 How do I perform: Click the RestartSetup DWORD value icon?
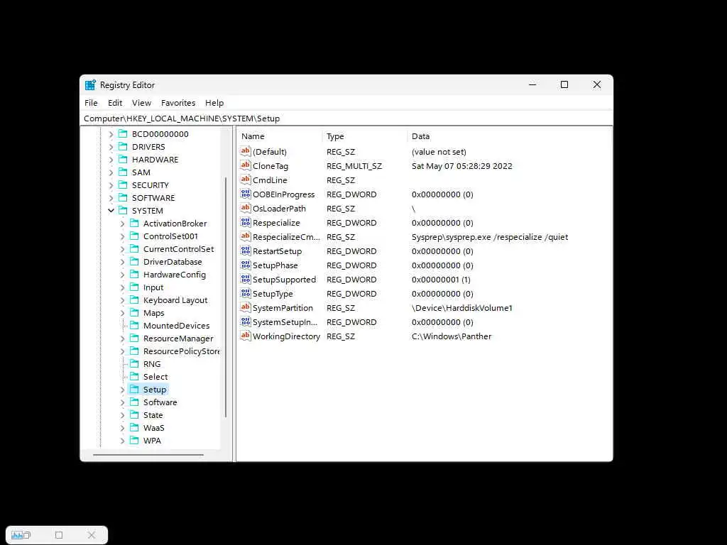click(245, 251)
